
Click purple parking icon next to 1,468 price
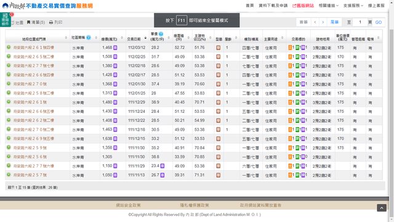pos(115,47)
